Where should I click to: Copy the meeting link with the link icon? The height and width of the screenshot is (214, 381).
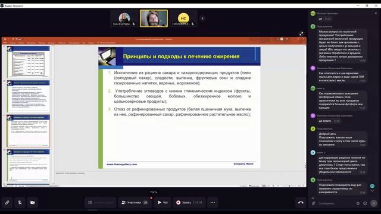(7, 202)
